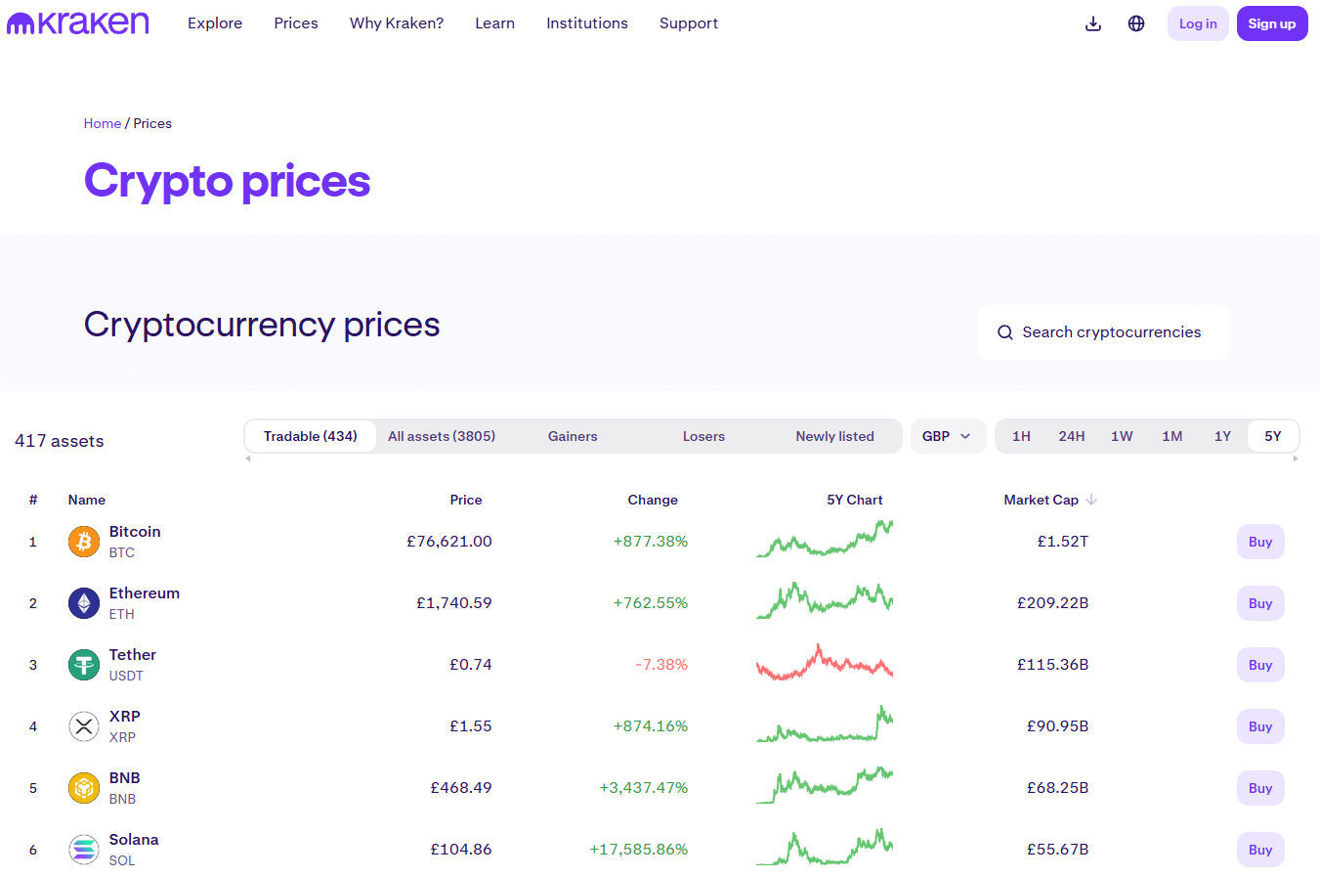The height and width of the screenshot is (877, 1320).
Task: Click the Change column header
Action: tap(653, 500)
